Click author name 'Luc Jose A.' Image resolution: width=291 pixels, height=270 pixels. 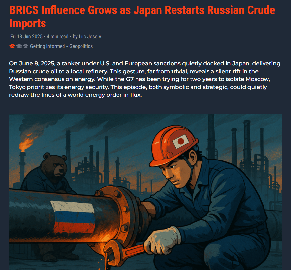(x=91, y=37)
